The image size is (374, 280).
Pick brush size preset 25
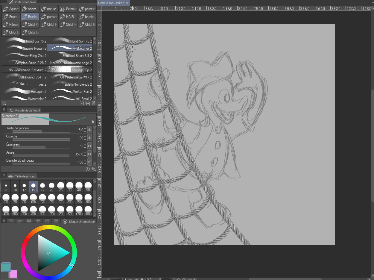click(x=61, y=187)
